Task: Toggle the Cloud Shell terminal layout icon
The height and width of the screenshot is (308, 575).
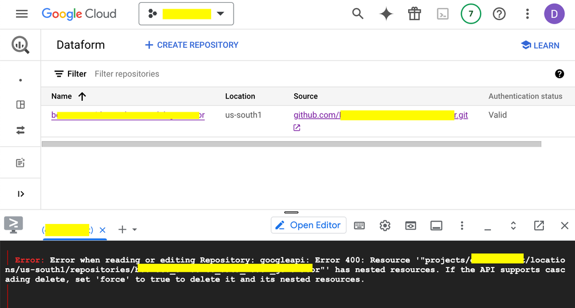Action: click(436, 226)
